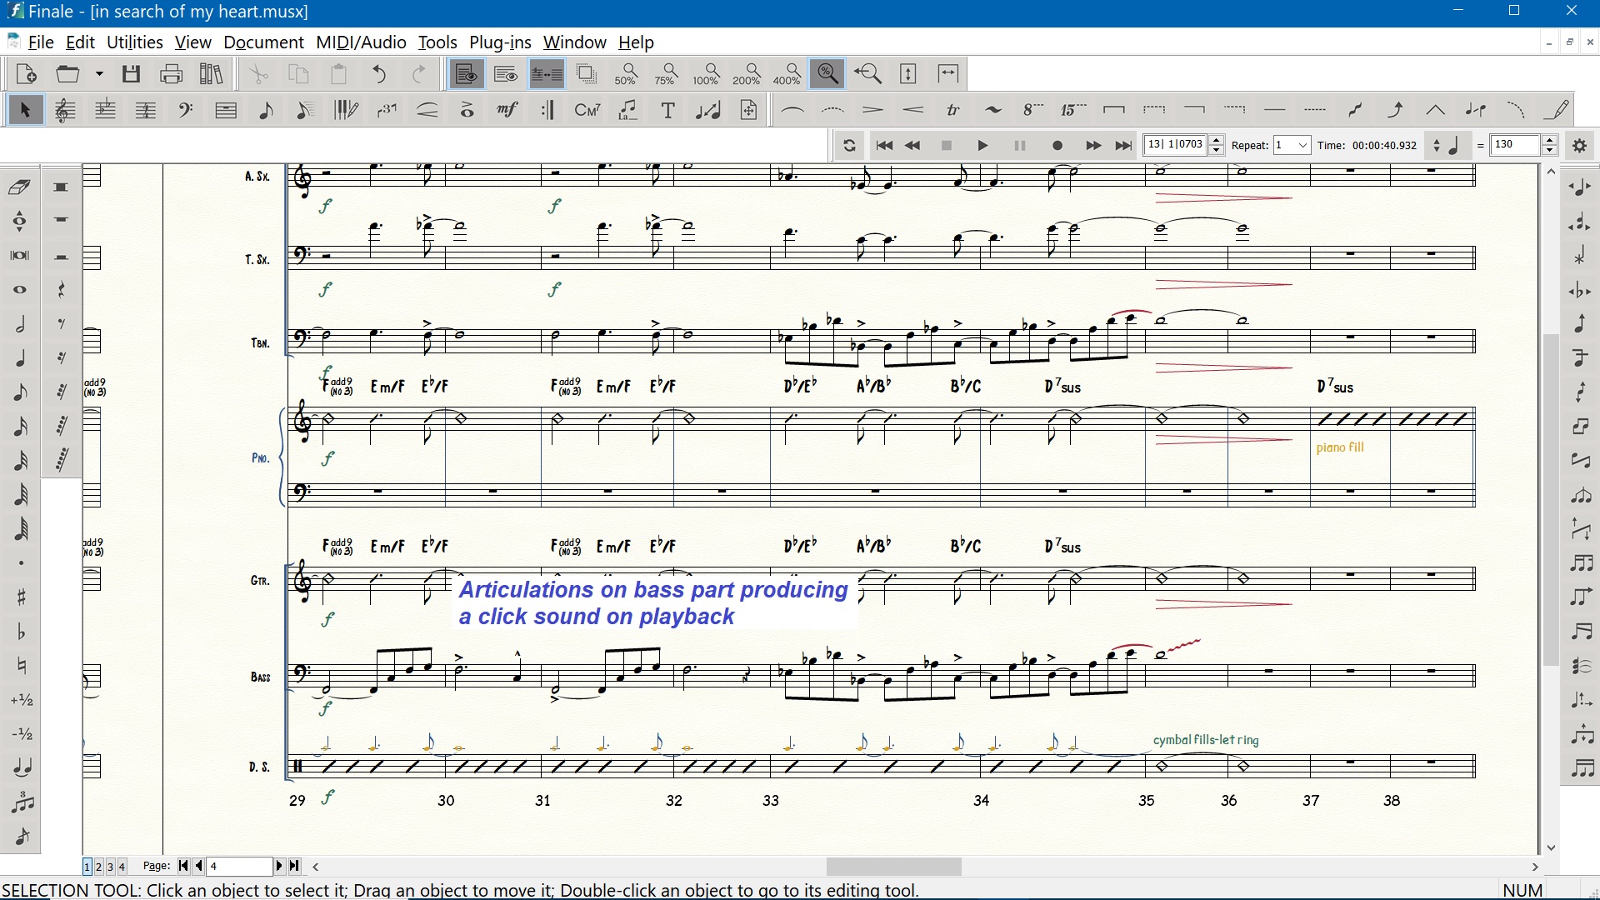Select the Clef tool
1600x900 pixels.
pyautogui.click(x=186, y=110)
